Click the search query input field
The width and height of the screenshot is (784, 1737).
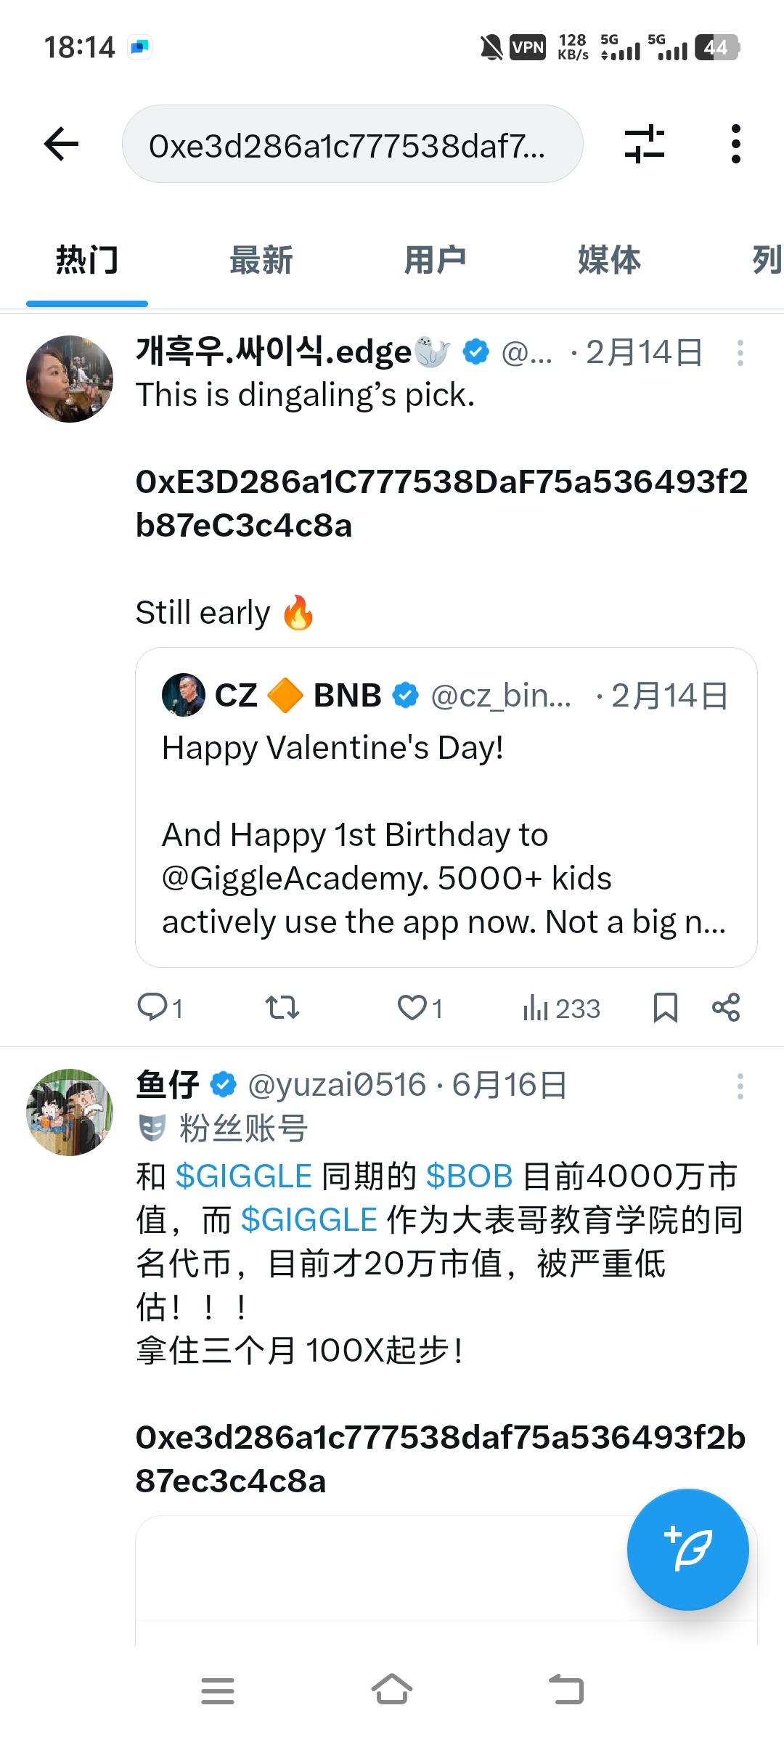point(352,144)
